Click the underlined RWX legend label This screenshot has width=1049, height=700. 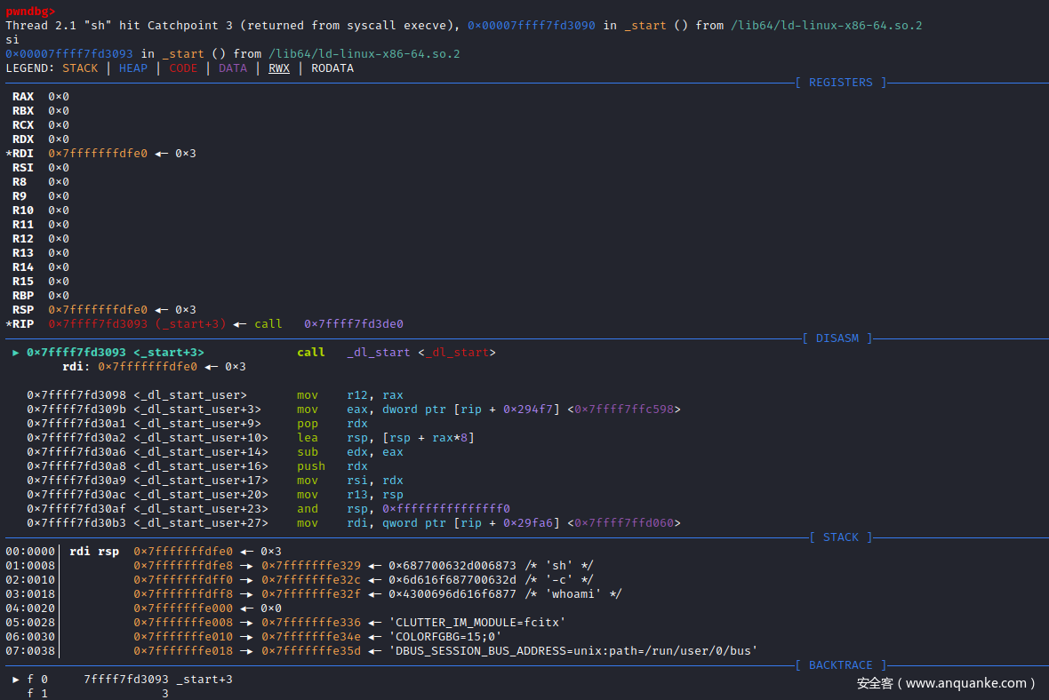(279, 68)
